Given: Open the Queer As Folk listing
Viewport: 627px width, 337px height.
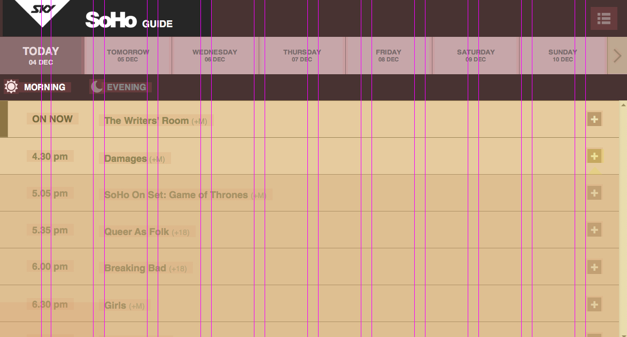Looking at the screenshot, I should pyautogui.click(x=147, y=232).
